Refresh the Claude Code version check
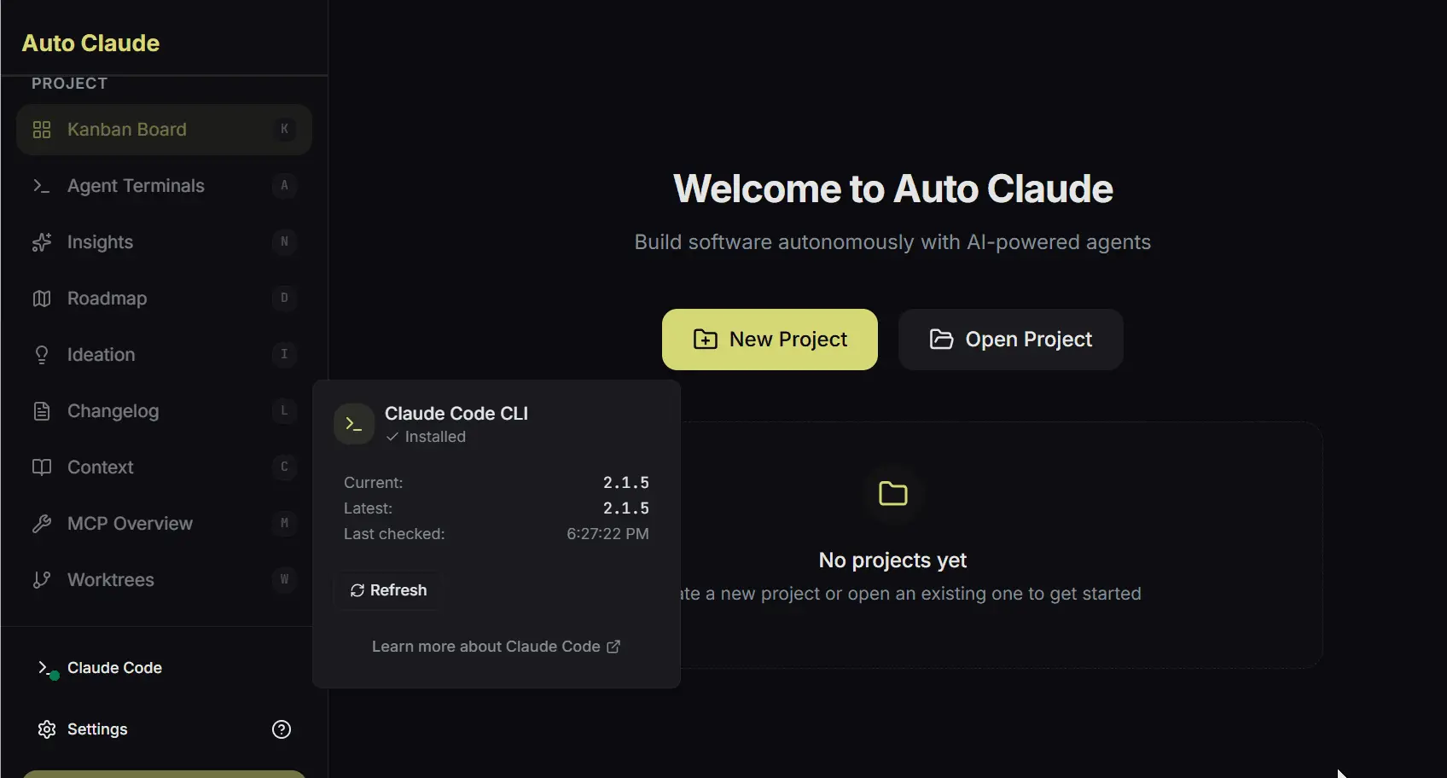 [388, 590]
